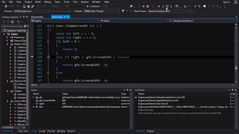The height and width of the screenshot is (134, 239).
Task: Open the ClampScreenX member dropdown
Action: click(203, 21)
